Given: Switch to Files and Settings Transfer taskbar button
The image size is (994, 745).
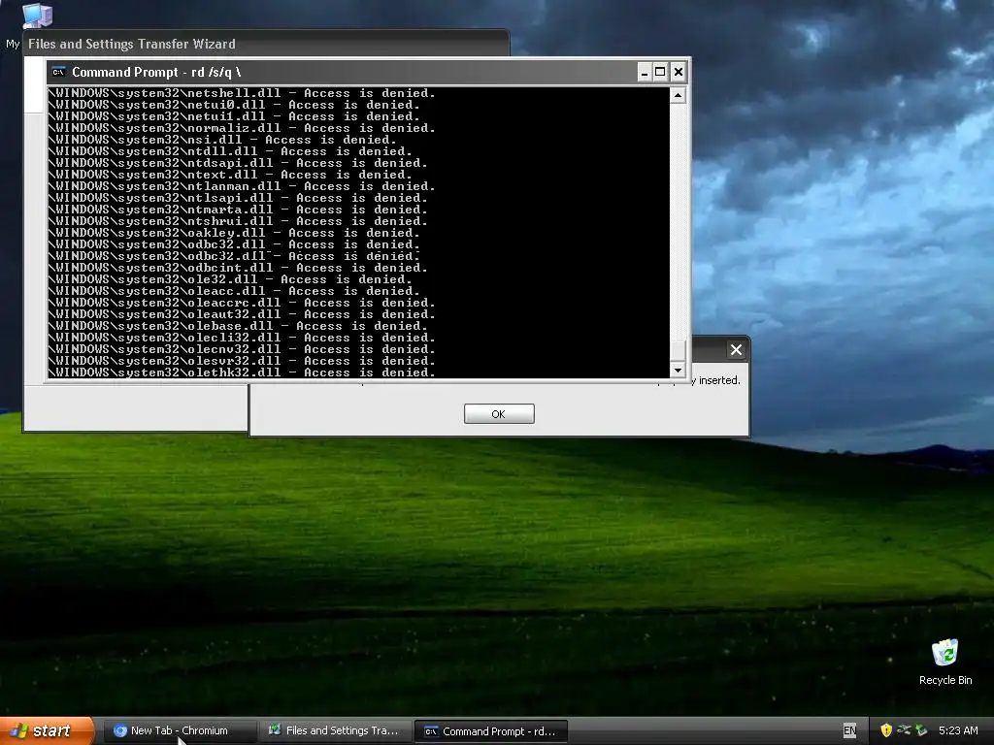Looking at the screenshot, I should (335, 731).
